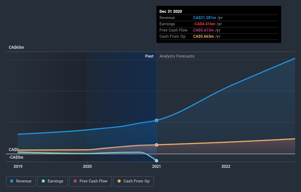This screenshot has height=192, width=301.
Task: Click the Cash From Op label in tooltip
Action: pos(172,36)
